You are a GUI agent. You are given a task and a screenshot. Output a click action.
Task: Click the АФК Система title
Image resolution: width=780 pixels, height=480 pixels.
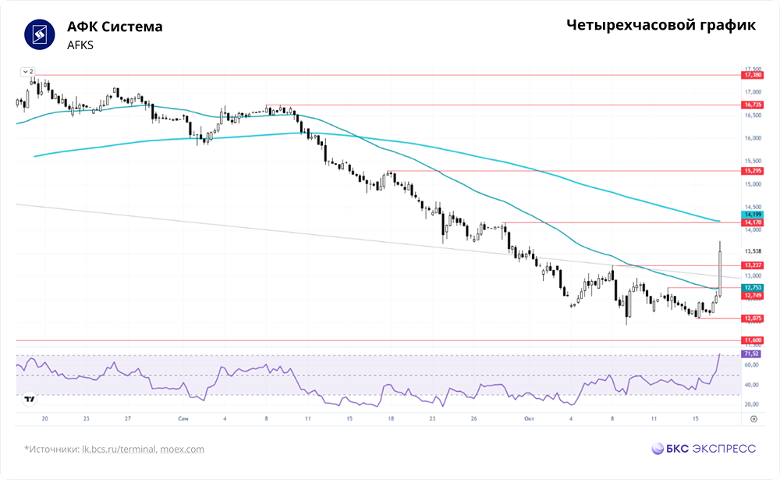115,27
